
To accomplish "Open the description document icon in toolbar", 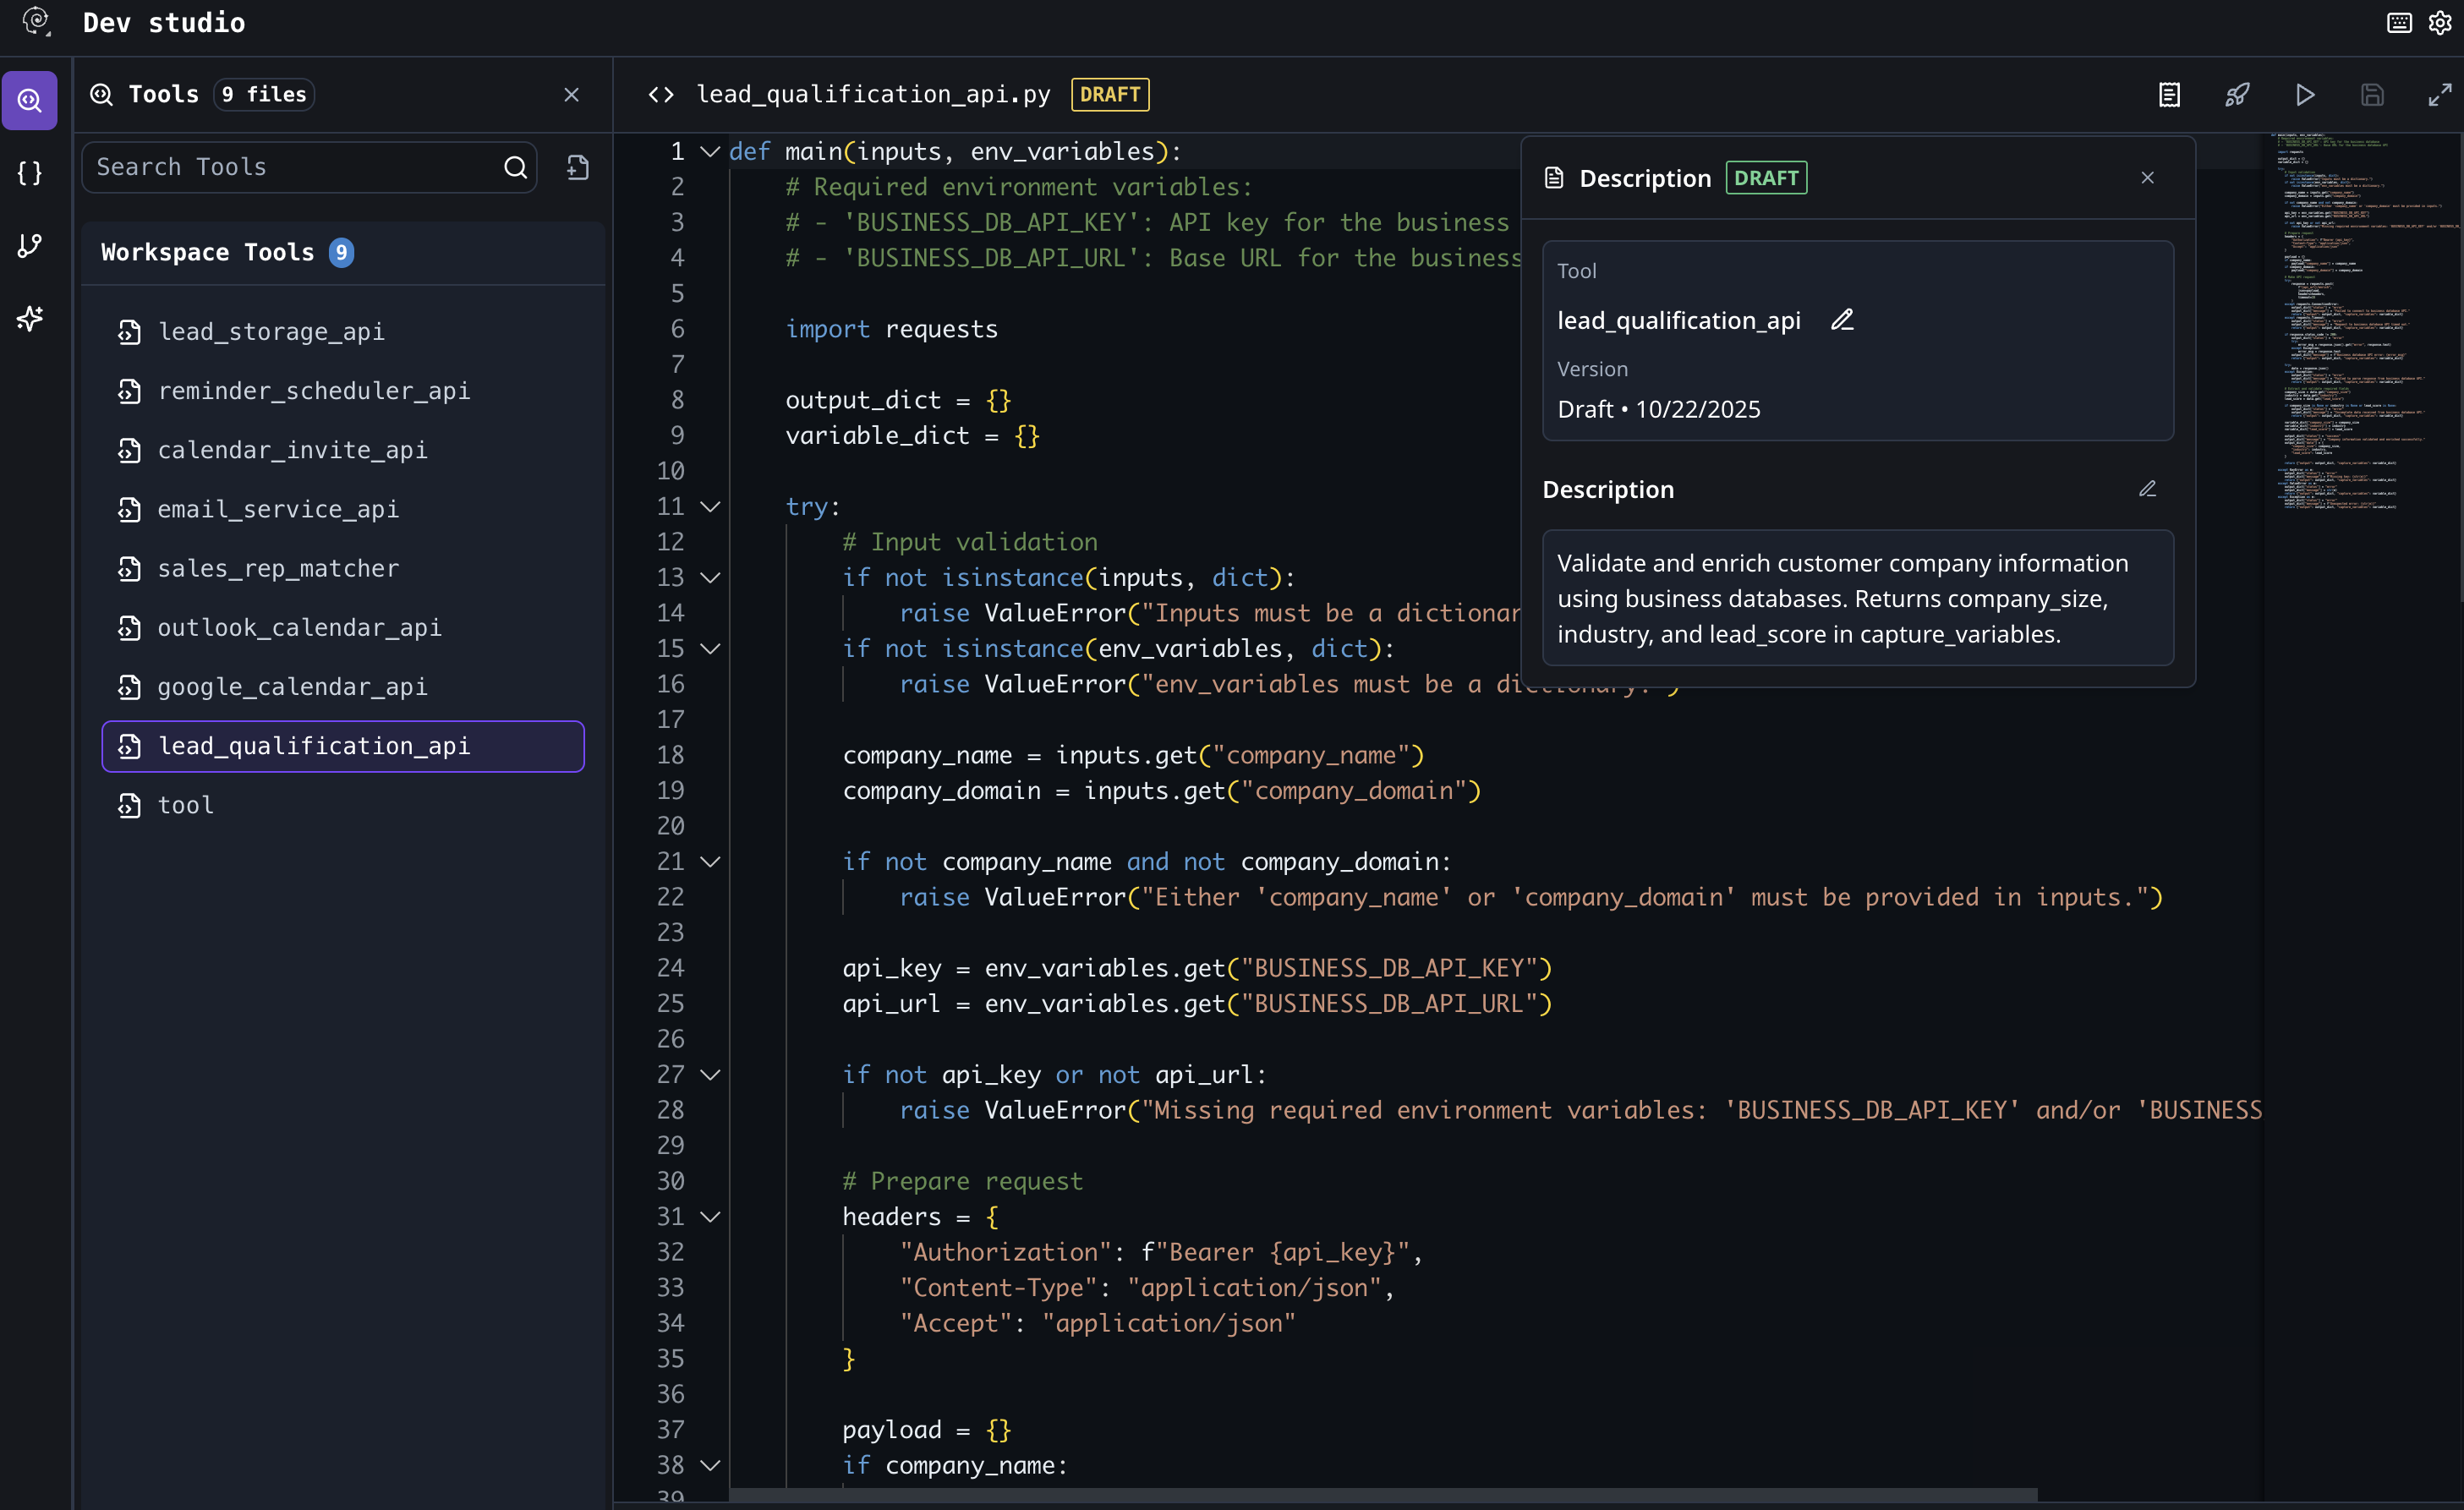I will tap(2169, 95).
